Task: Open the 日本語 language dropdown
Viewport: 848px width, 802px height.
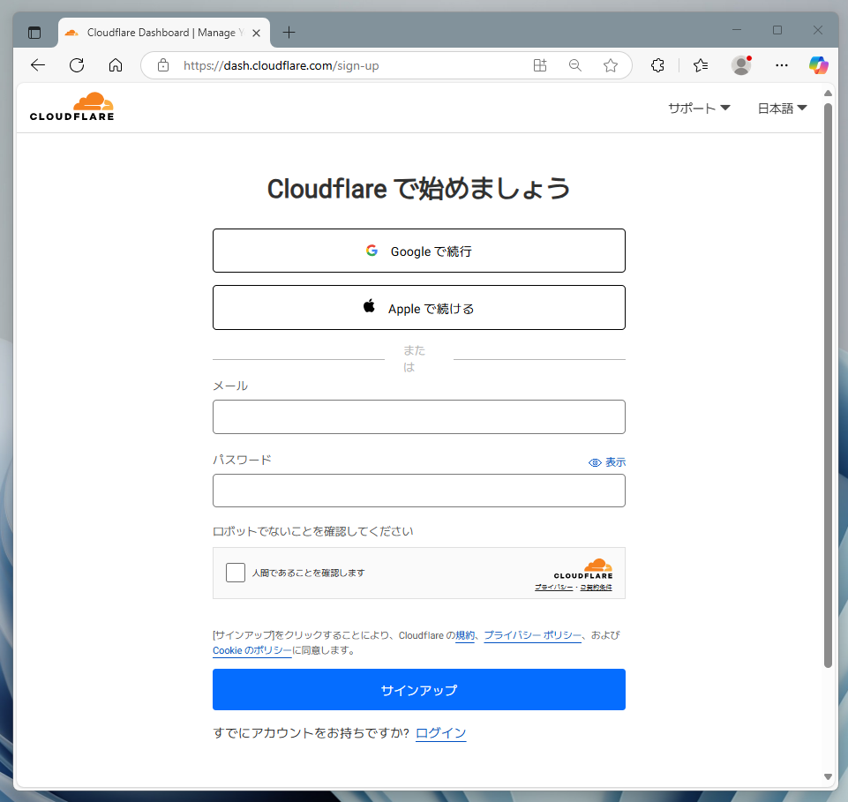Action: (x=782, y=109)
